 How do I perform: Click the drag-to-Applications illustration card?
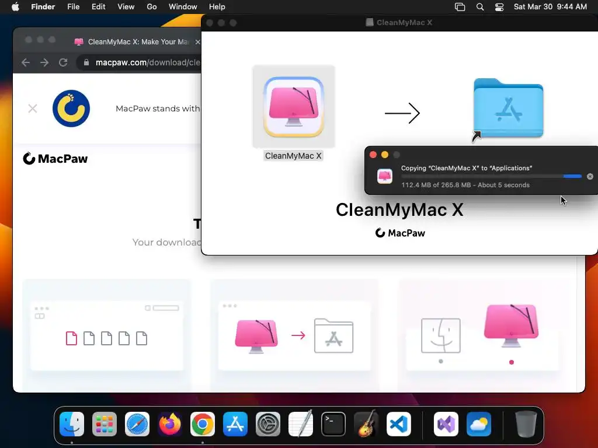point(294,335)
